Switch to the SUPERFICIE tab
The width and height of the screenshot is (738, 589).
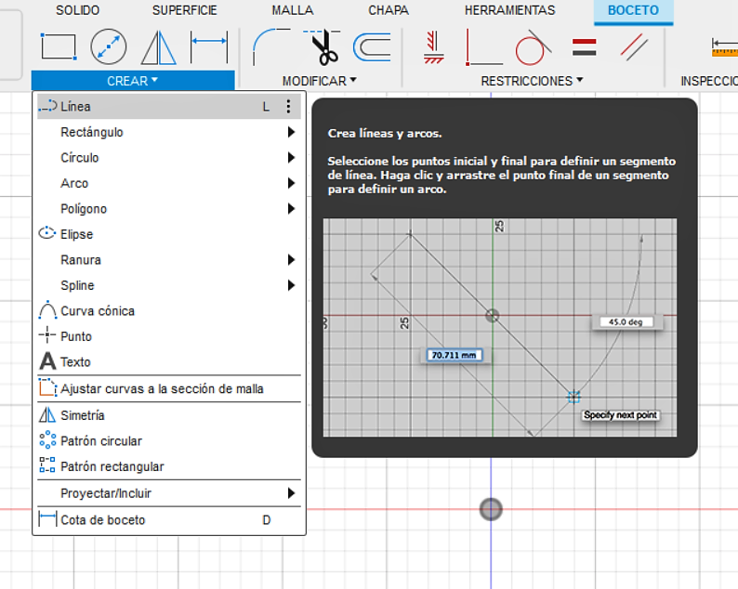184,10
